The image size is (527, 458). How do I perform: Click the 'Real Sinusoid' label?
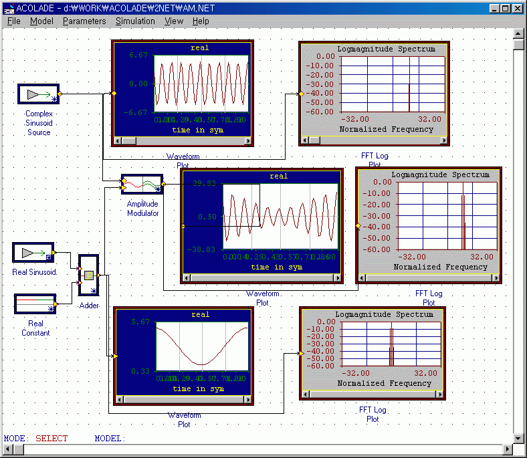coord(34,272)
